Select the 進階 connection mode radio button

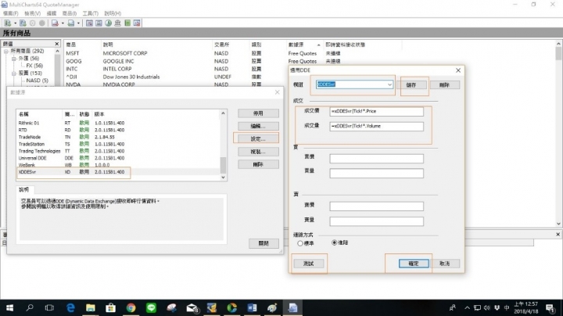coord(335,242)
